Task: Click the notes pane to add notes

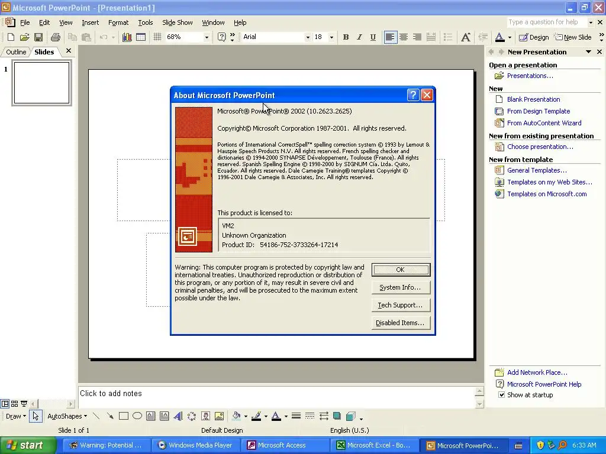Action: (276, 397)
